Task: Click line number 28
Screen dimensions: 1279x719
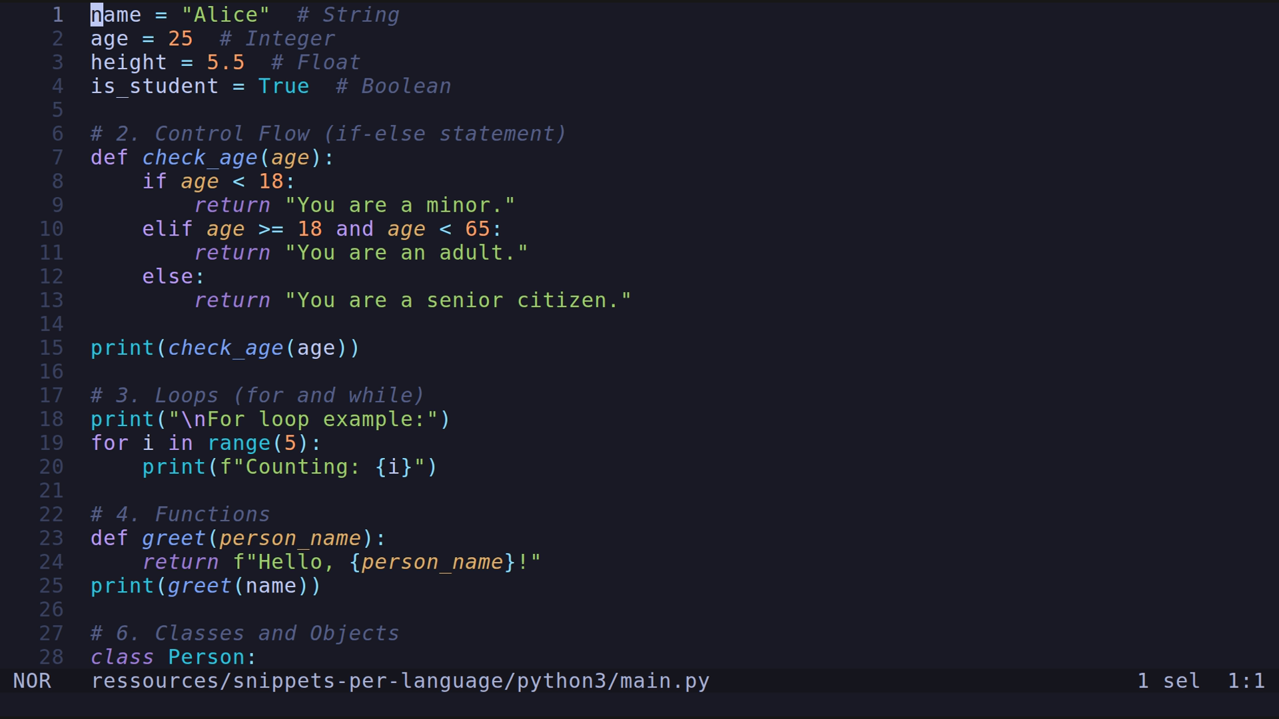Action: tap(51, 656)
